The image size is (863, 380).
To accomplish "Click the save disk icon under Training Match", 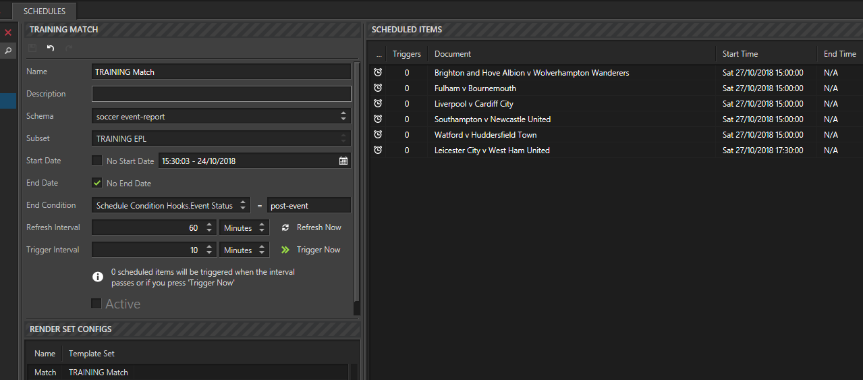I will click(32, 48).
